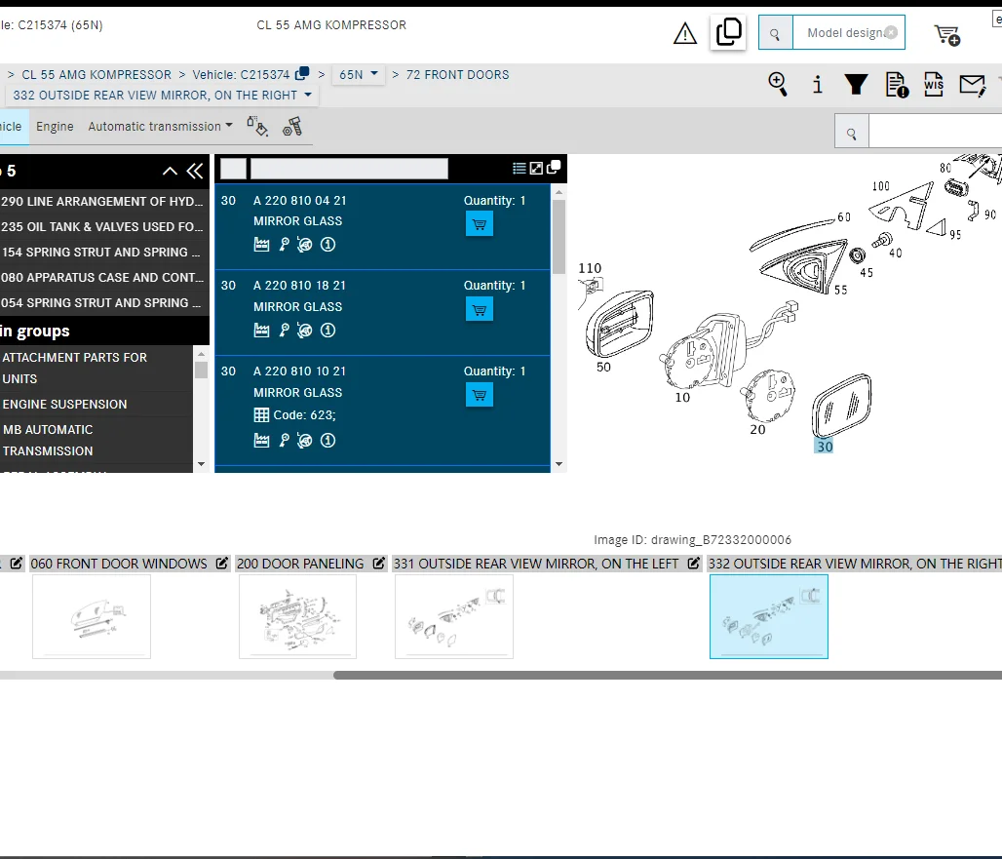Open 200 DOOR PANELING thumbnail
Image resolution: width=1002 pixels, height=859 pixels.
[x=298, y=616]
